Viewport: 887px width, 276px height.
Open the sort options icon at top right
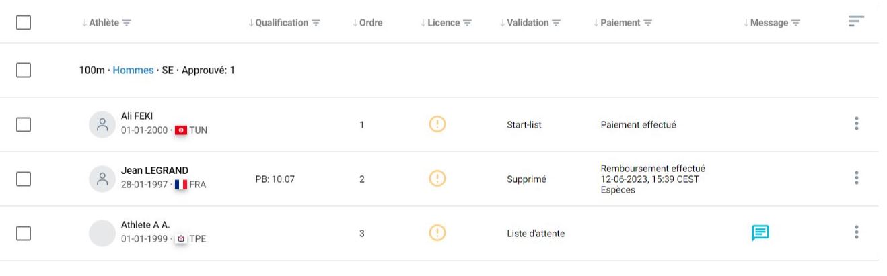856,22
